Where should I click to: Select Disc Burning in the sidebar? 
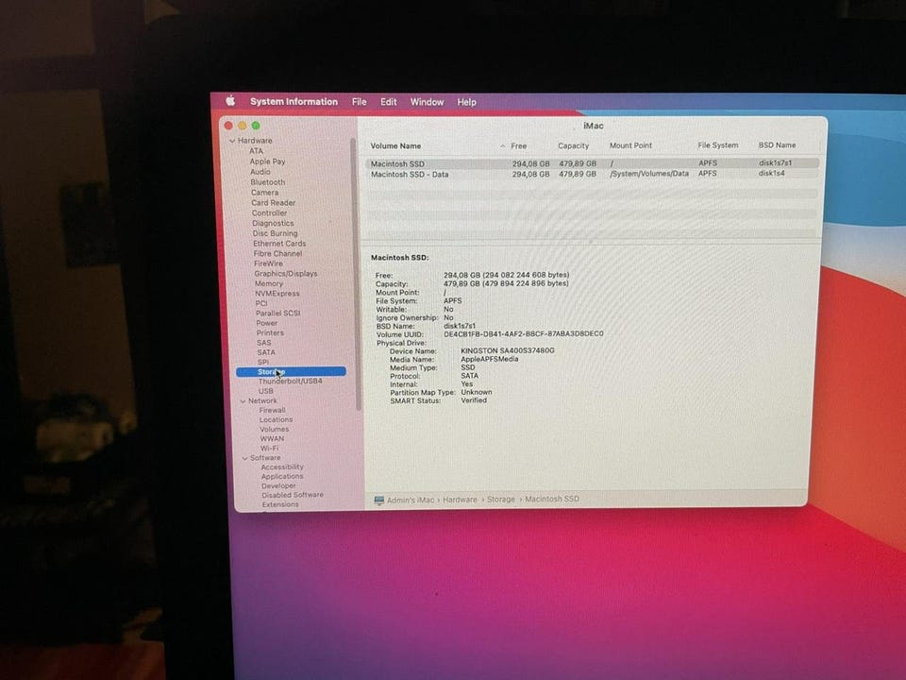[x=275, y=233]
